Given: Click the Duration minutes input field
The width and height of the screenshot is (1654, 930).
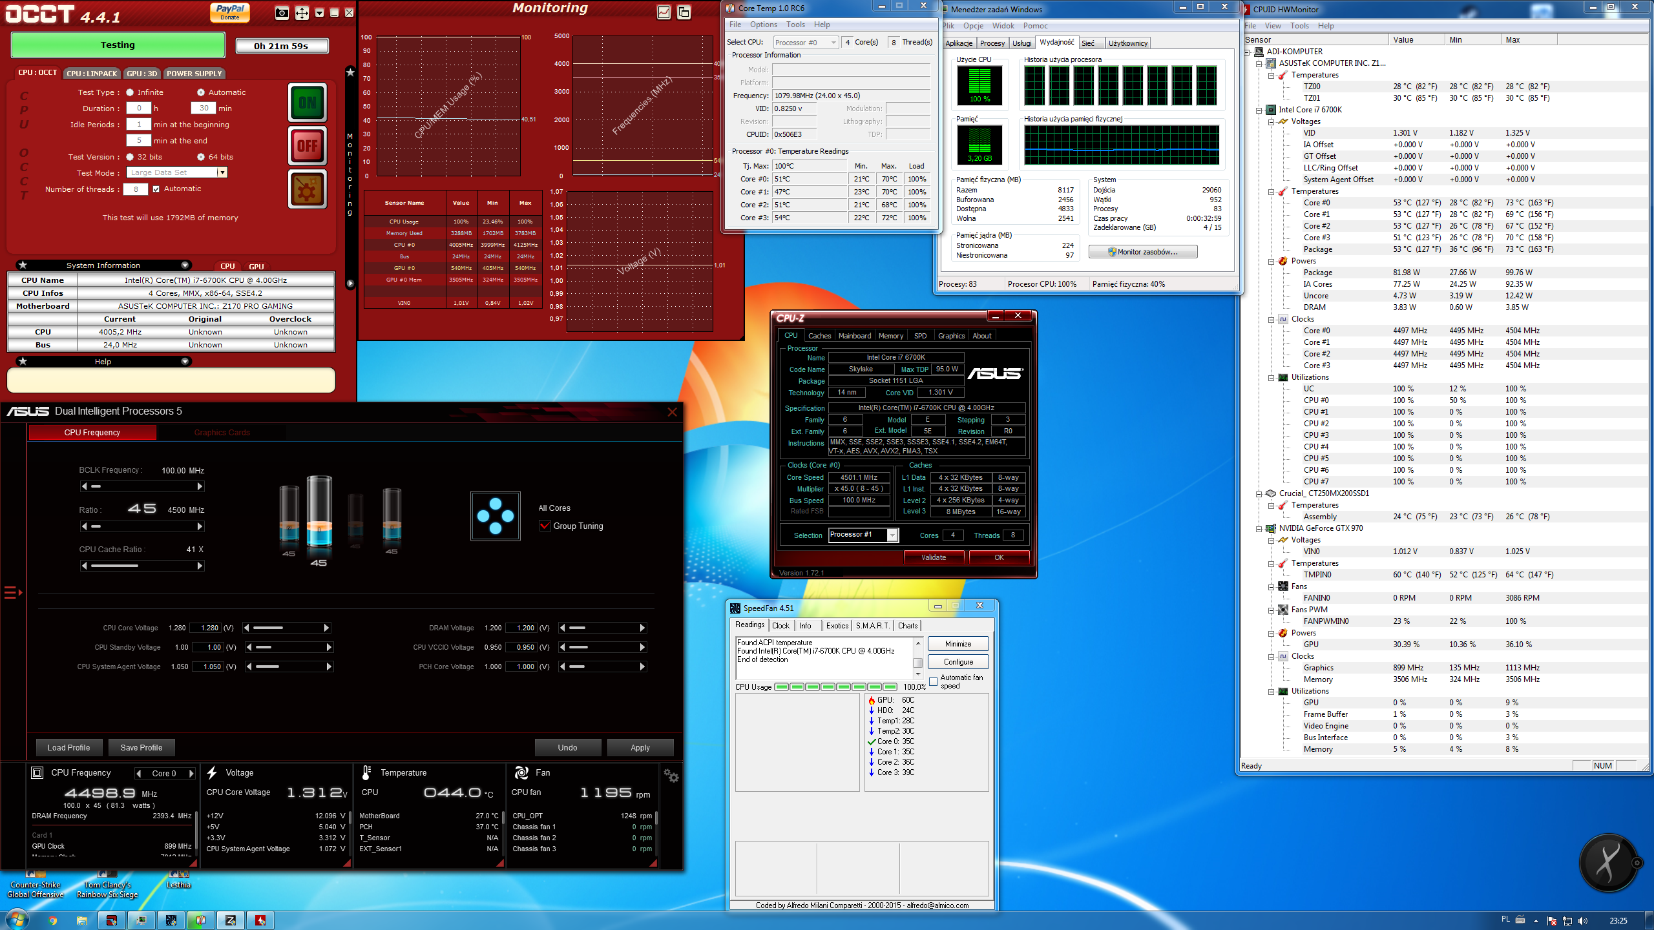Looking at the screenshot, I should 204,108.
